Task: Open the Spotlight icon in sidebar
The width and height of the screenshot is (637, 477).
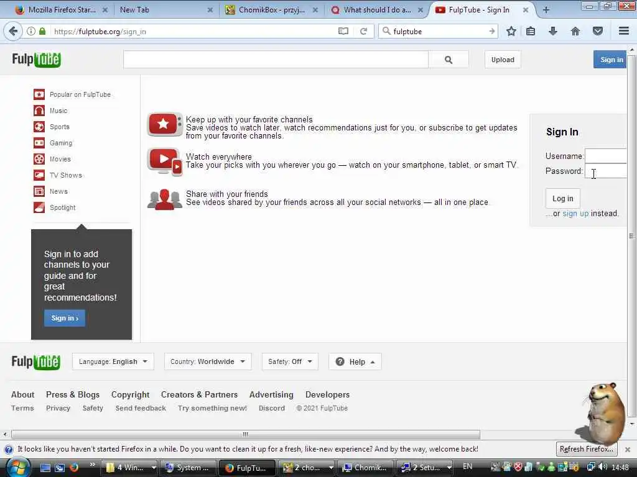Action: [x=39, y=207]
